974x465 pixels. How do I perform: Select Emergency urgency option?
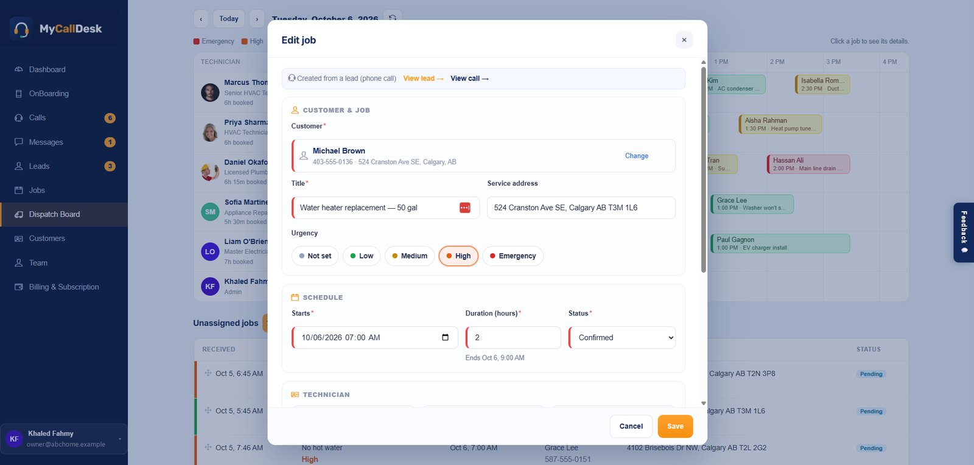tap(513, 256)
